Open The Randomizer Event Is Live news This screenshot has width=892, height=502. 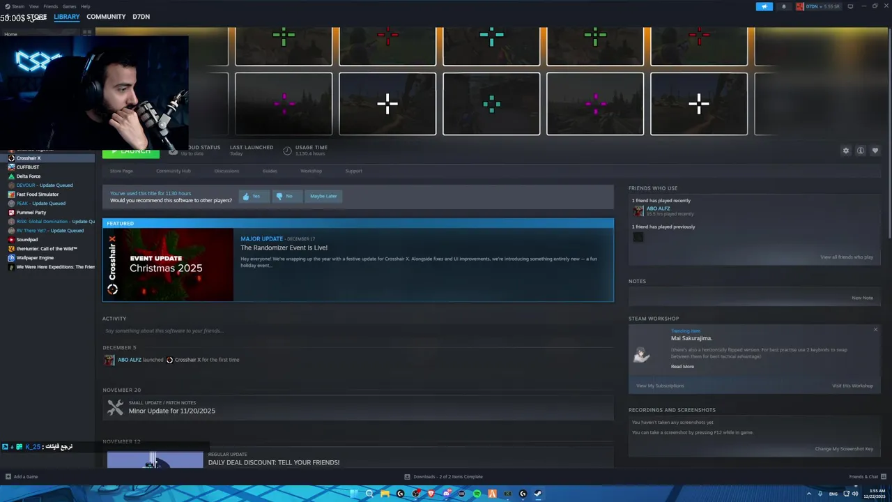point(284,248)
